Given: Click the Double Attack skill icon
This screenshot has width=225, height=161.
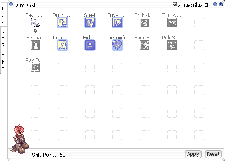Looking at the screenshot, I should [63, 23].
